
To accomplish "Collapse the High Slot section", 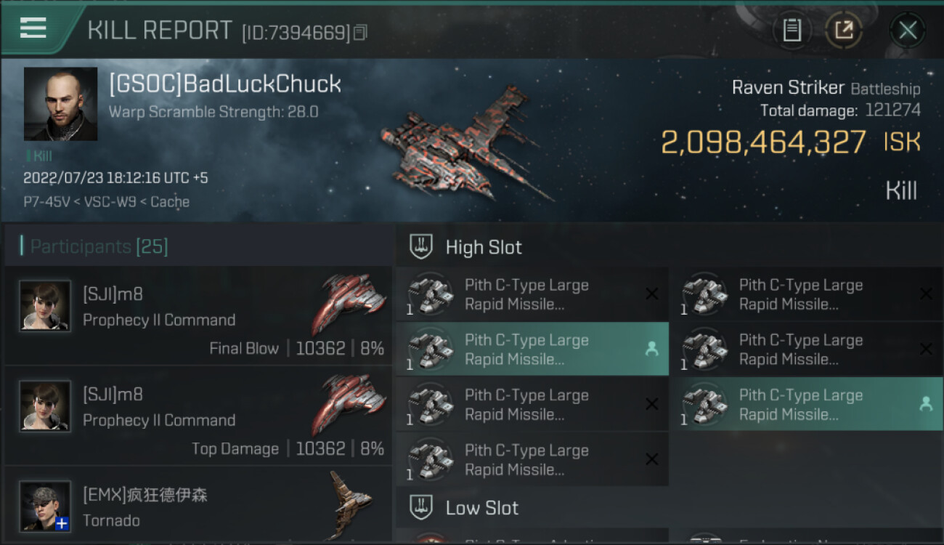I will coord(466,247).
